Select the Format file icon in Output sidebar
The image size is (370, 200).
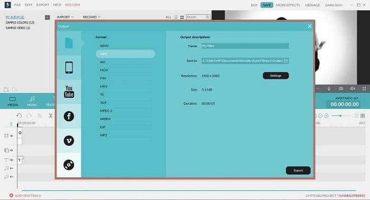coord(69,43)
